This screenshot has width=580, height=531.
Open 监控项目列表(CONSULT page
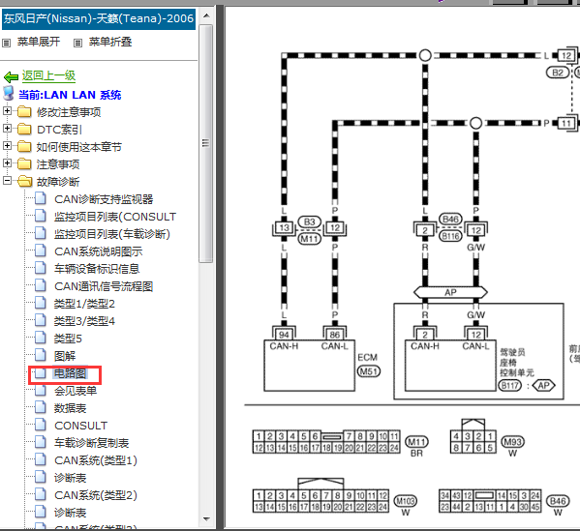tap(115, 217)
